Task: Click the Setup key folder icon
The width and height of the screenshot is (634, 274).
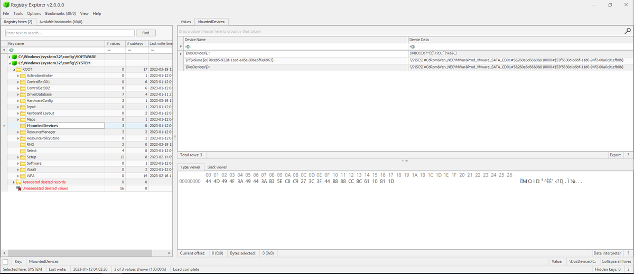Action: tap(23, 157)
